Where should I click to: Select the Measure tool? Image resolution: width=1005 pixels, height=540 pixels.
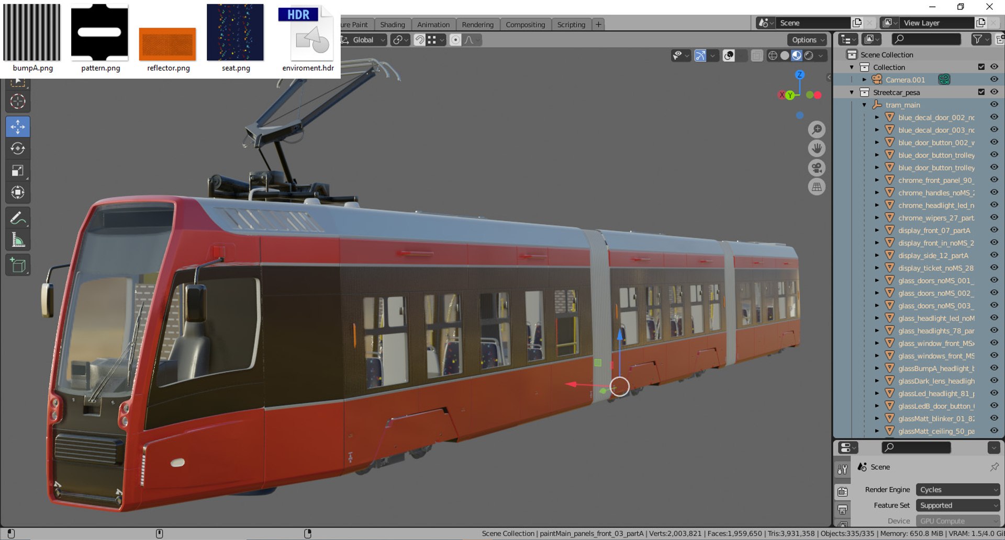pyautogui.click(x=18, y=240)
